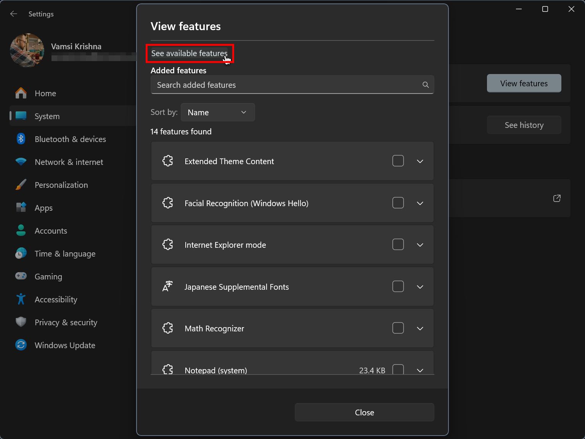The height and width of the screenshot is (439, 585).
Task: Click the Search added features field
Action: [x=292, y=85]
